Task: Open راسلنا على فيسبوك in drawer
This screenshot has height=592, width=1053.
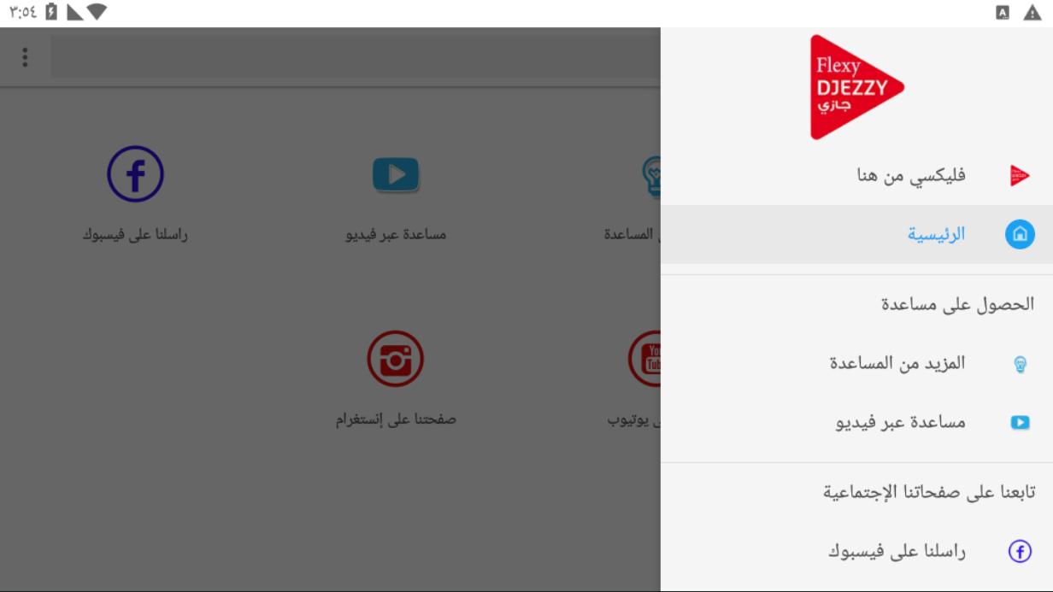Action: (x=856, y=552)
